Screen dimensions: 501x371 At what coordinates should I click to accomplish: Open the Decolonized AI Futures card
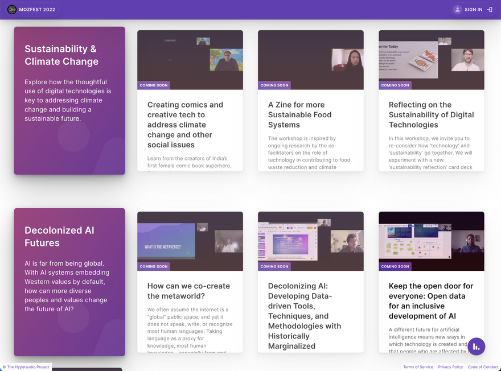[69, 282]
